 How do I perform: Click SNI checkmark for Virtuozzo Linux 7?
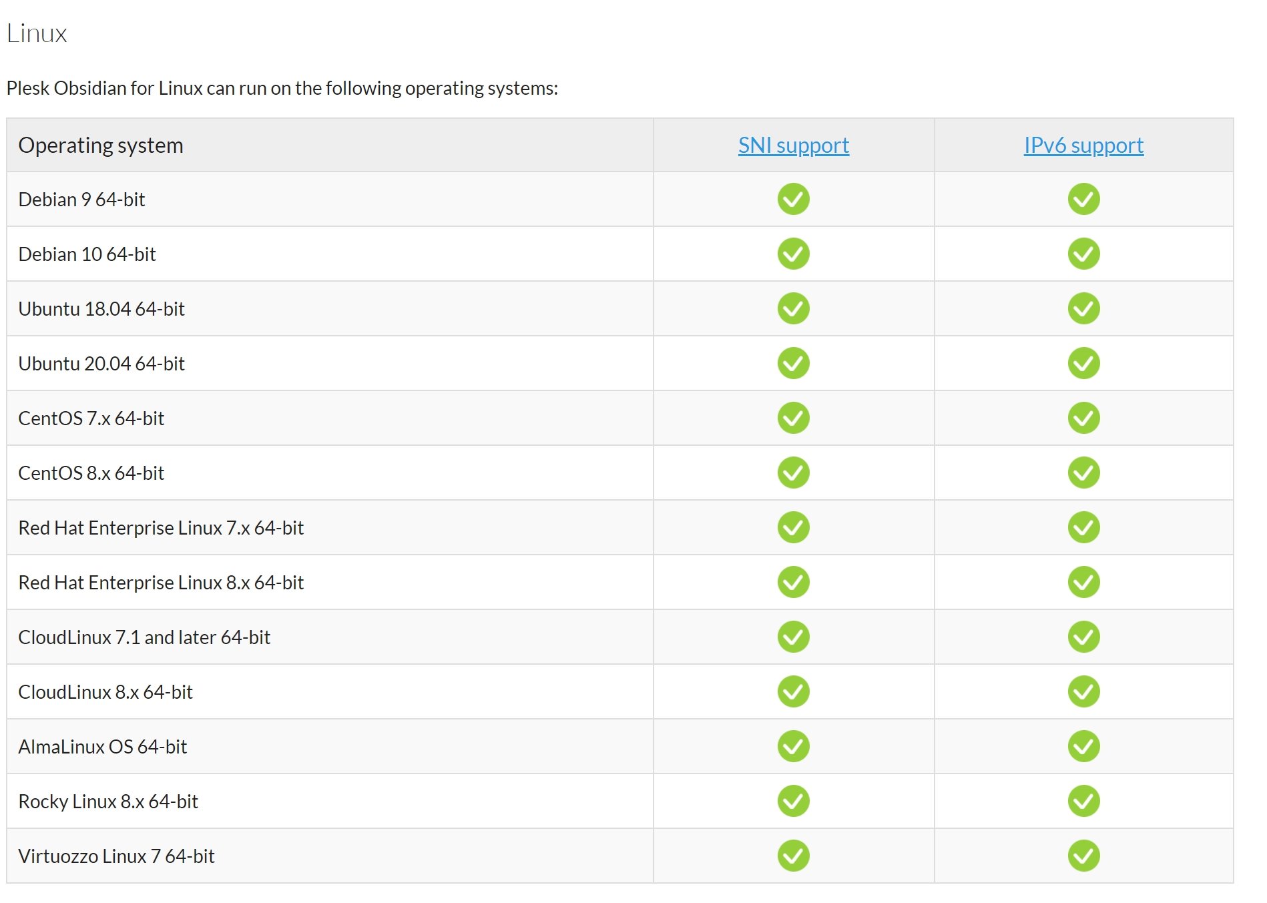(x=793, y=856)
